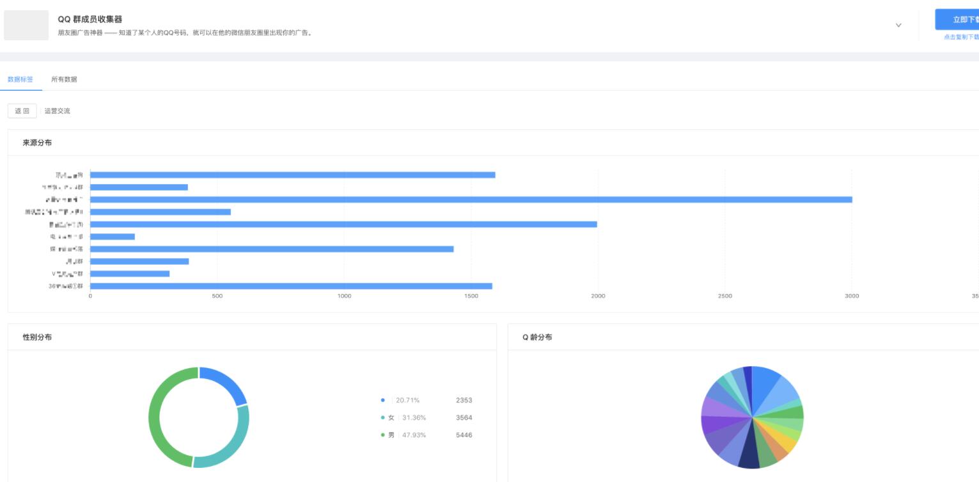Click the longest bar reaching 3000
The image size is (979, 482).
click(x=471, y=199)
